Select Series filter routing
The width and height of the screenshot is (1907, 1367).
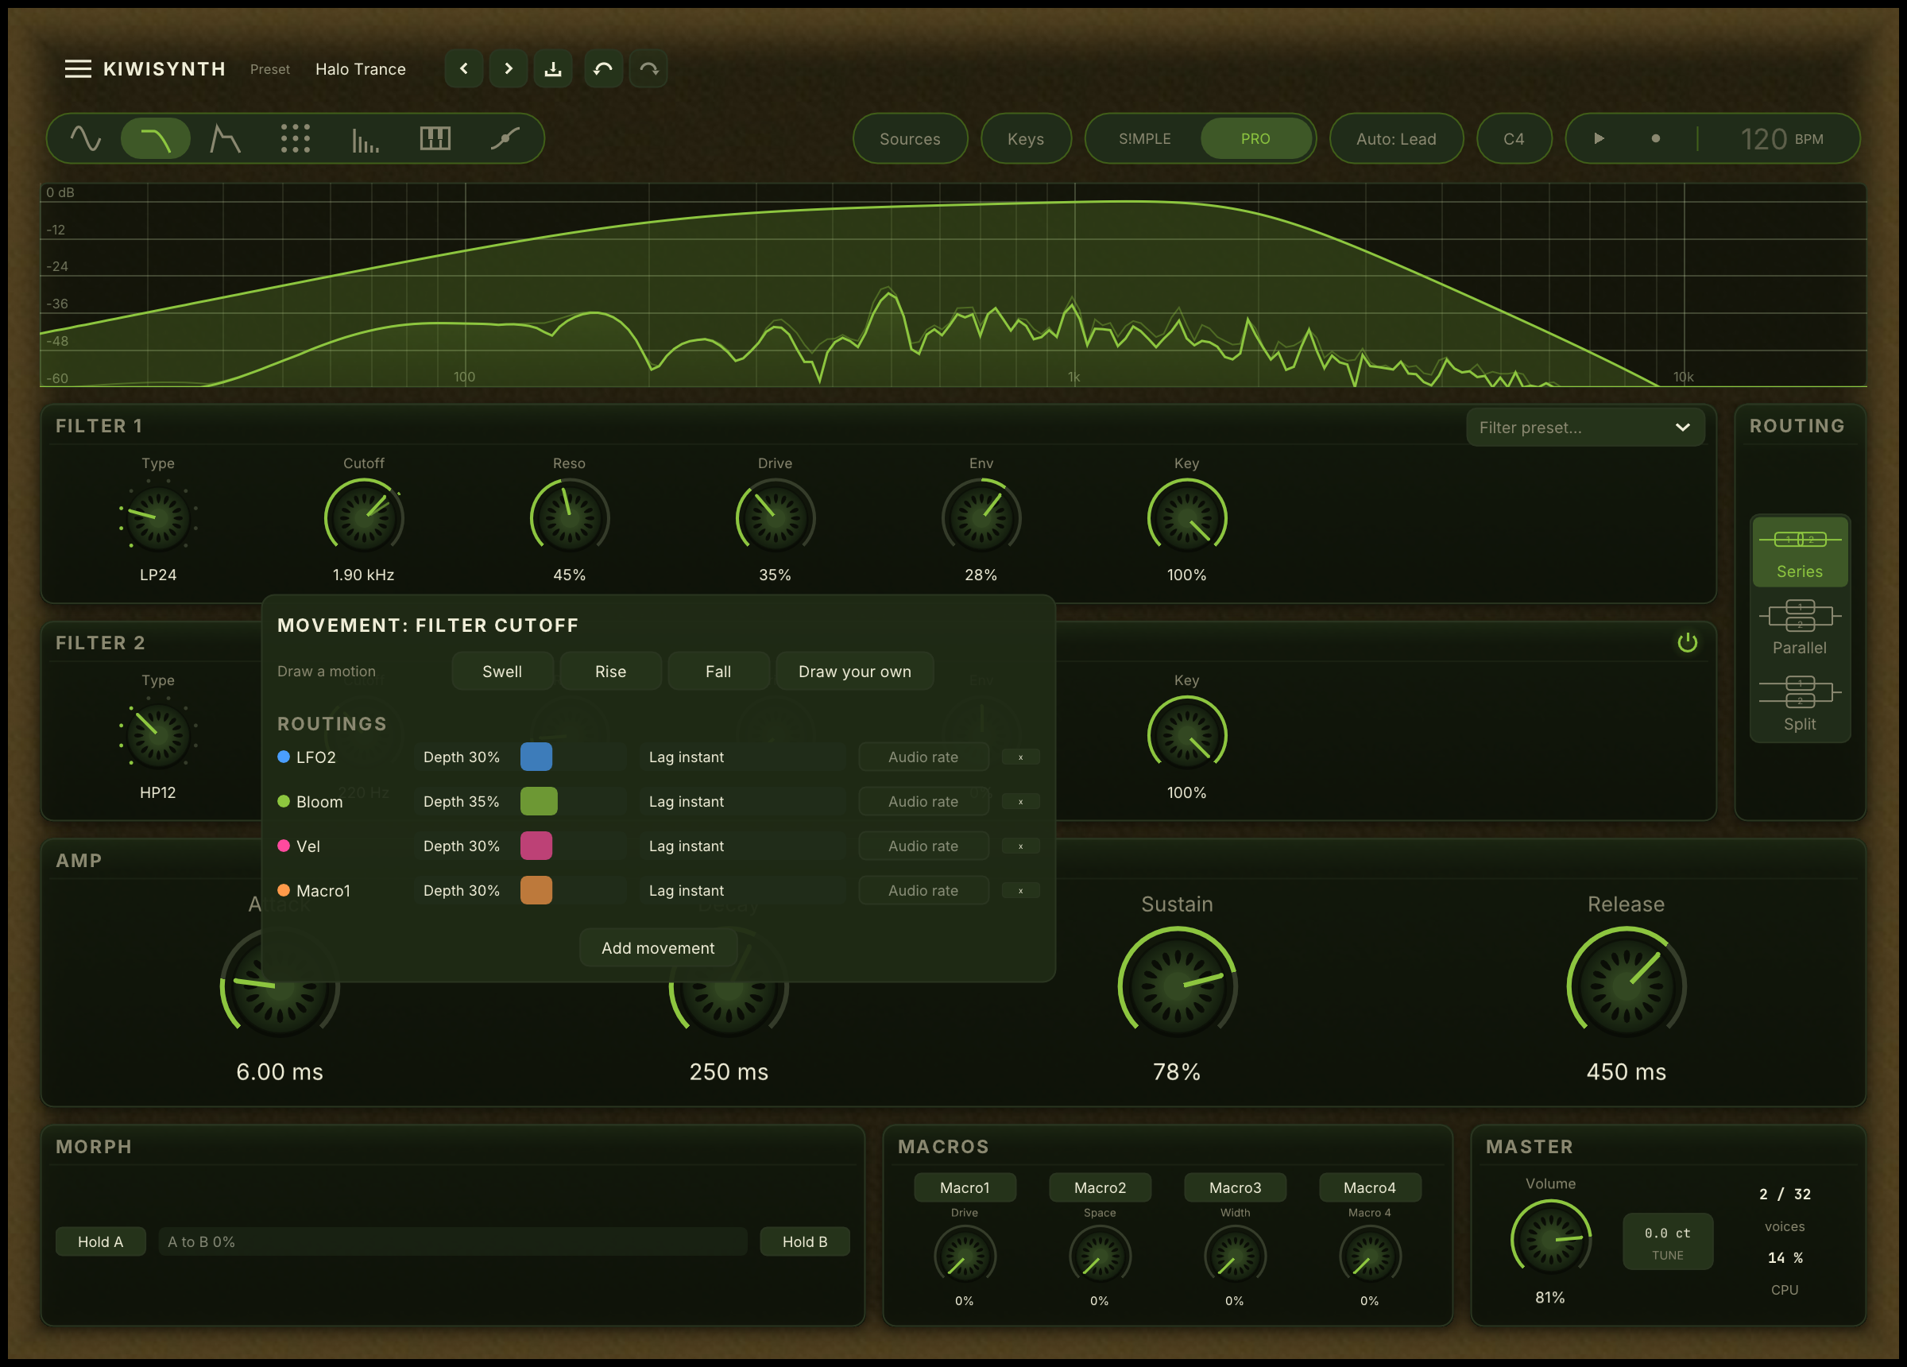click(x=1800, y=552)
